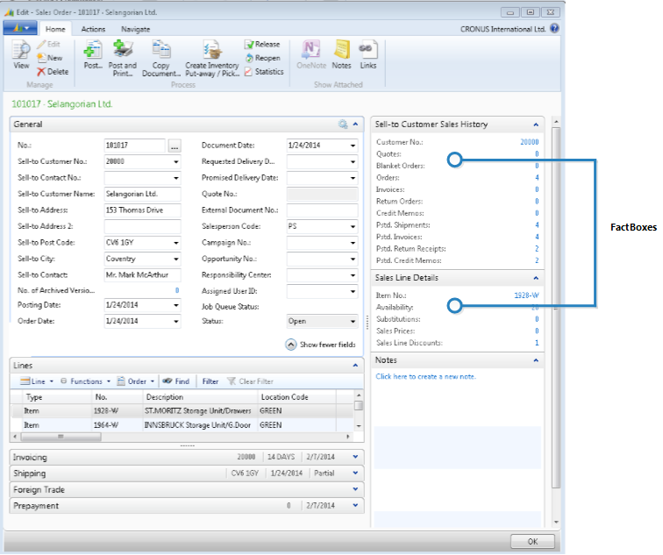This screenshot has width=663, height=555.
Task: Open the Status dropdown showing Open
Action: pyautogui.click(x=353, y=322)
